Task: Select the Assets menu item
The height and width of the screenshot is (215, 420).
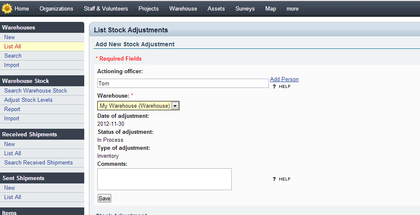Action: (216, 8)
